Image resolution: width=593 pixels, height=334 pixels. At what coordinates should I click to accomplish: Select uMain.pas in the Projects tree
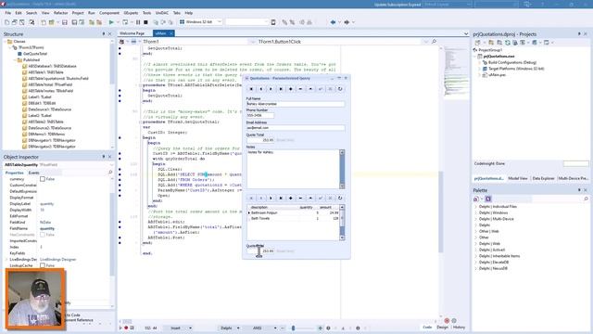coord(497,75)
